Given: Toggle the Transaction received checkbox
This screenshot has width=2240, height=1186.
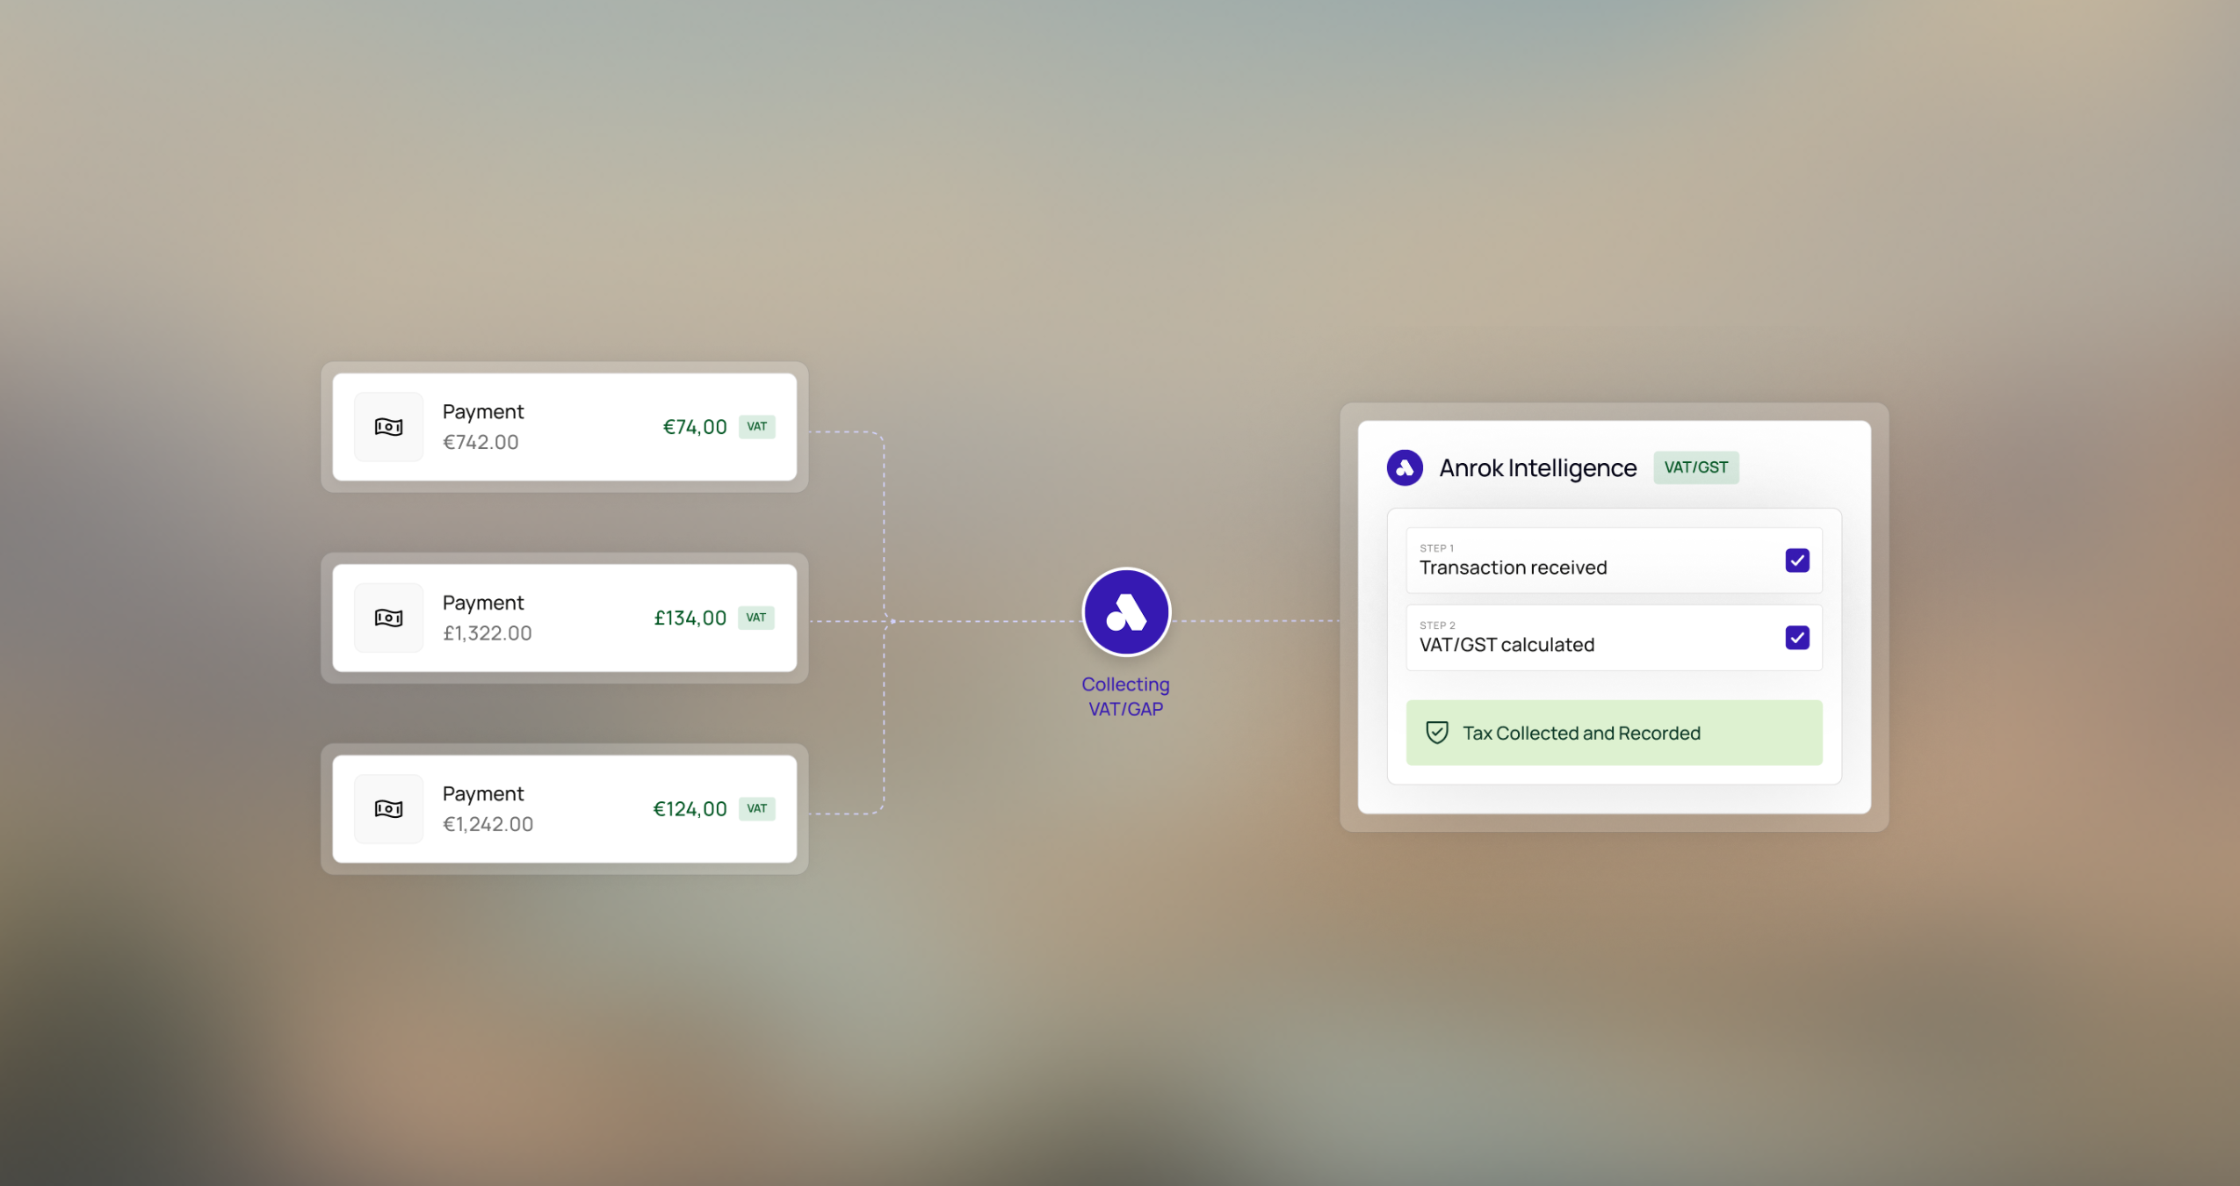Looking at the screenshot, I should [1796, 560].
